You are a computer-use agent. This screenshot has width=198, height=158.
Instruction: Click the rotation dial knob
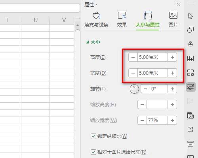(134, 89)
